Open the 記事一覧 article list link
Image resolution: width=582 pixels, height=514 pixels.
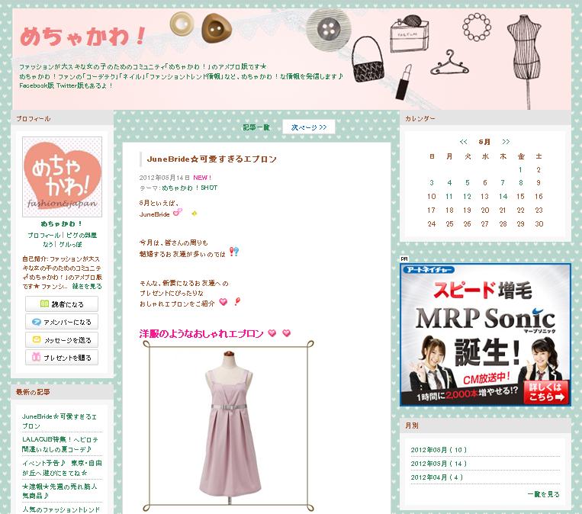256,127
